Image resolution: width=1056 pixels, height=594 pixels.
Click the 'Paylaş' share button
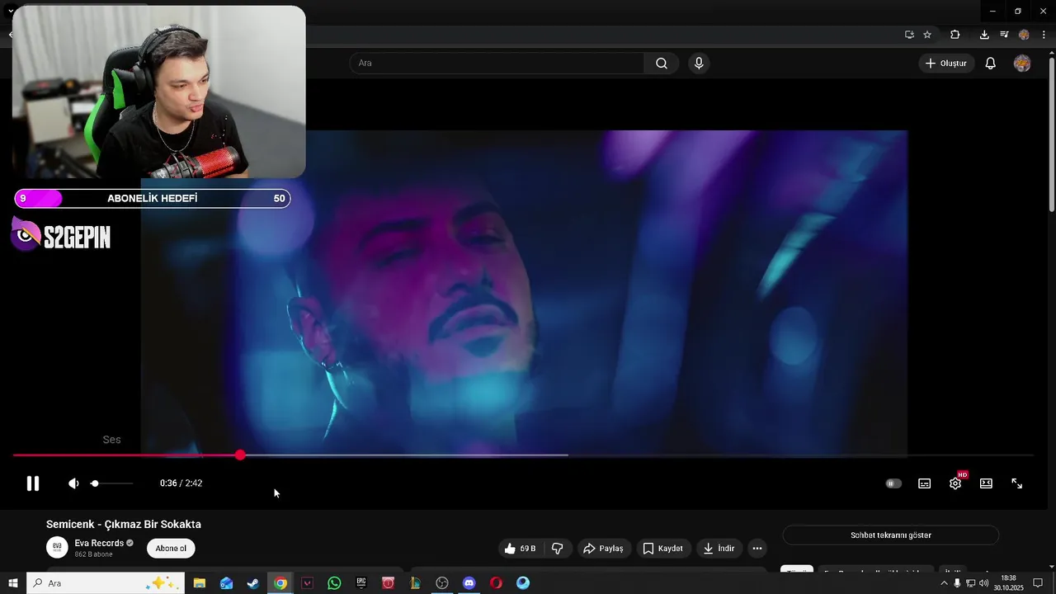tap(603, 549)
